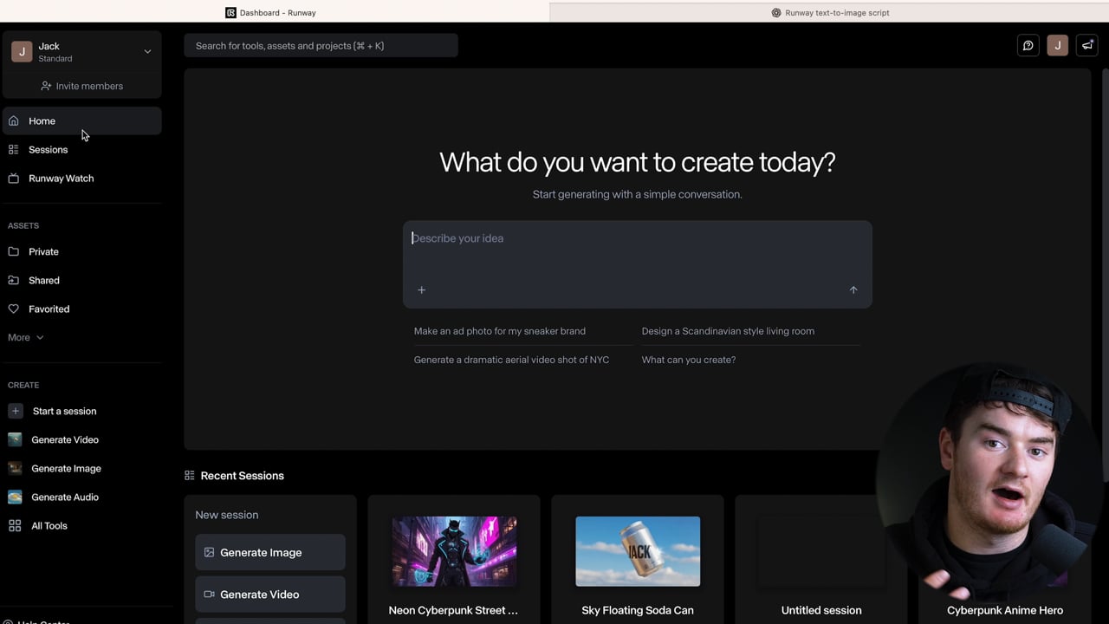The height and width of the screenshot is (624, 1109).
Task: Click the J profile avatar in top bar
Action: coord(1057,45)
